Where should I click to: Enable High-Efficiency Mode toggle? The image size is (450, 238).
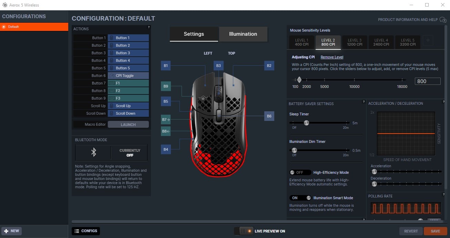coord(300,172)
